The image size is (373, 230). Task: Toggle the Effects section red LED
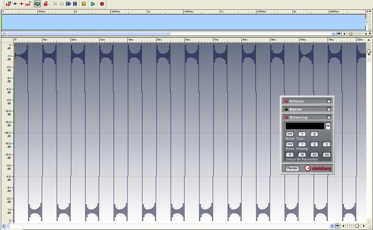[x=286, y=101]
